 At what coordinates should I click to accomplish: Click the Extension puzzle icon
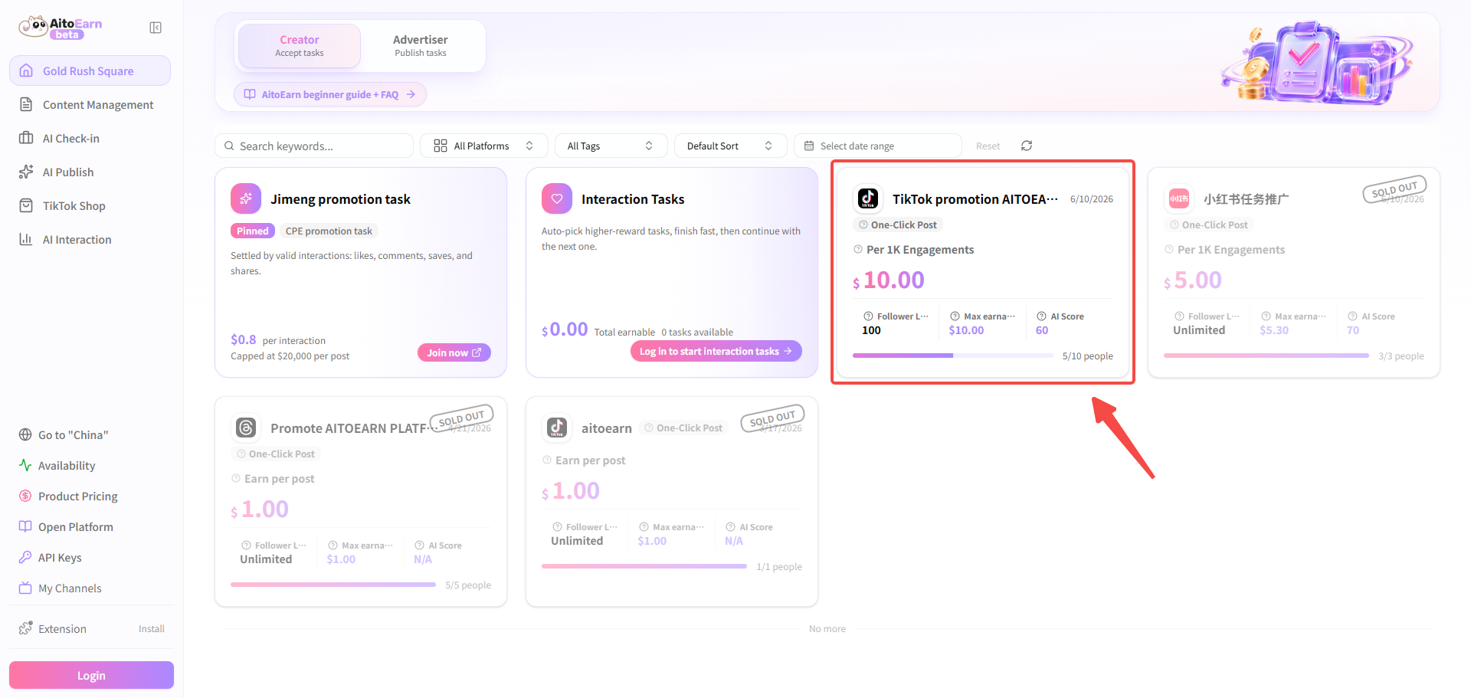pyautogui.click(x=25, y=628)
